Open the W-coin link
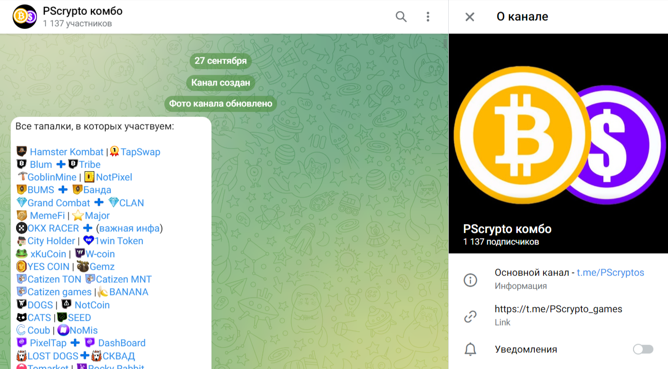Image resolution: width=668 pixels, height=369 pixels. coord(100,254)
